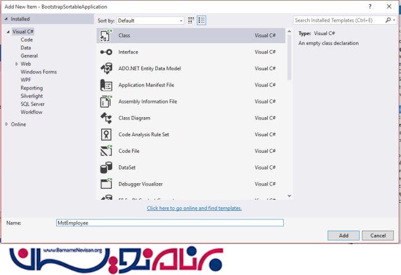Click the Name input field
This screenshot has width=401, height=275.
pyautogui.click(x=168, y=223)
